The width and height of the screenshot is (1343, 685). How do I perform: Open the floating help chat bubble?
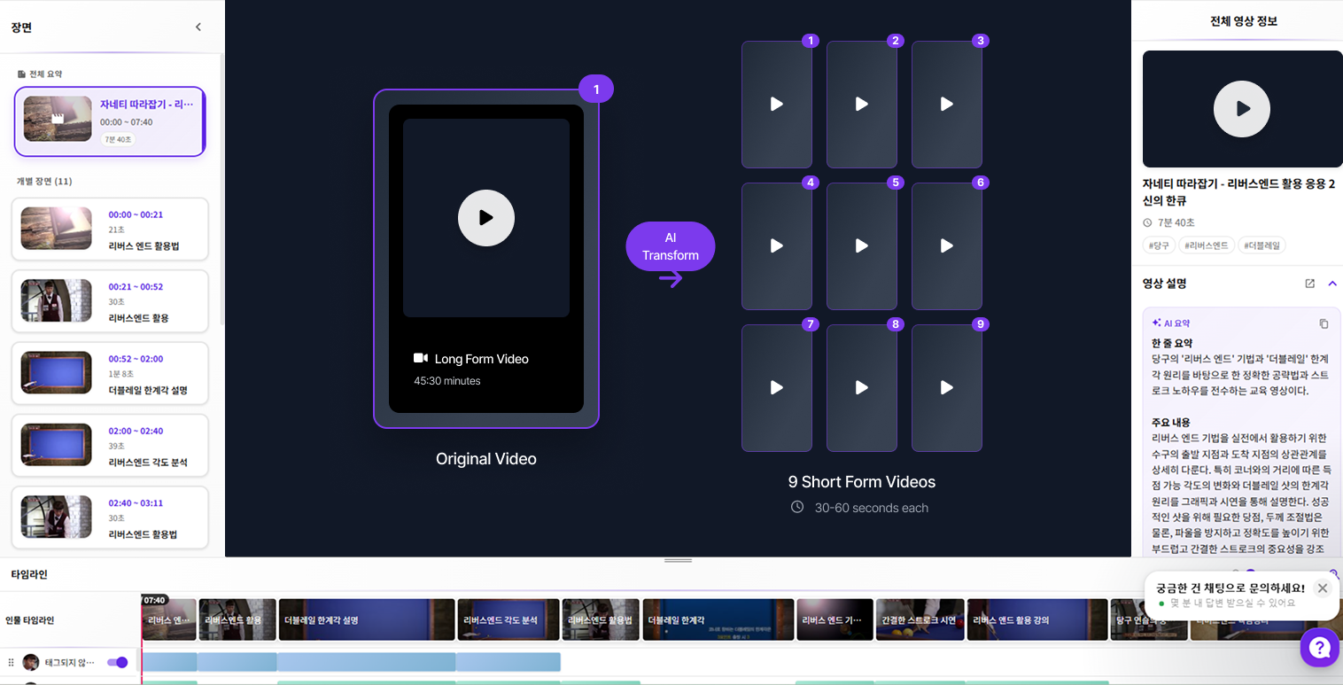(x=1319, y=647)
